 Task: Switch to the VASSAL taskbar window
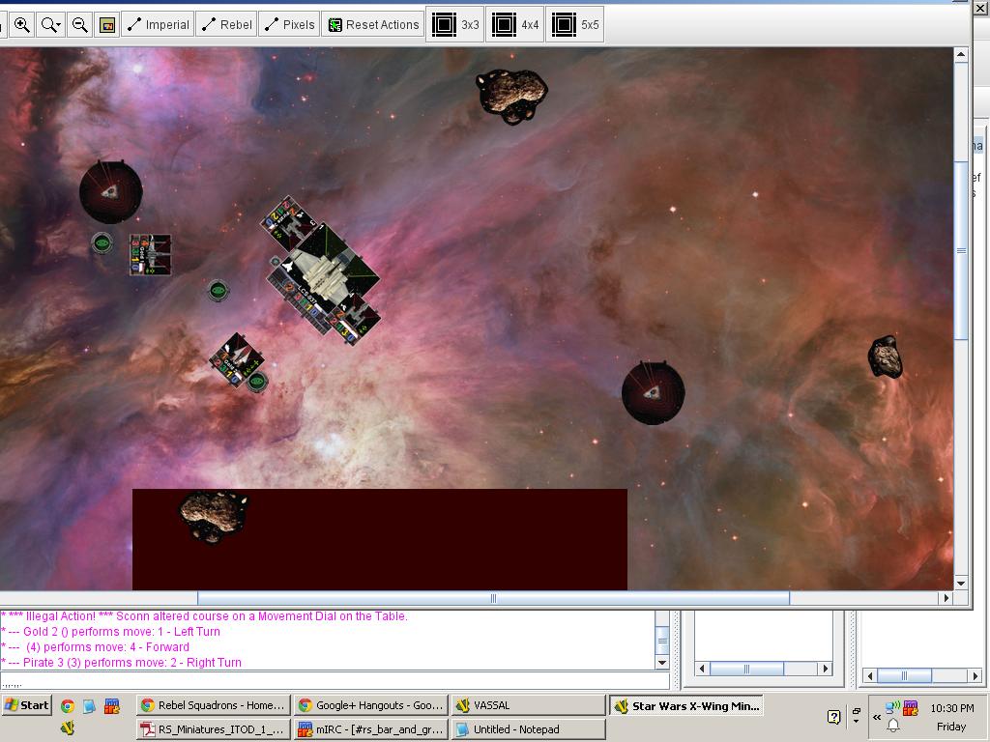point(527,705)
